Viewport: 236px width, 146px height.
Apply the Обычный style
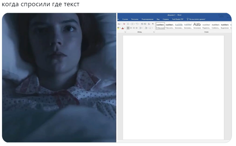(x=160, y=26)
